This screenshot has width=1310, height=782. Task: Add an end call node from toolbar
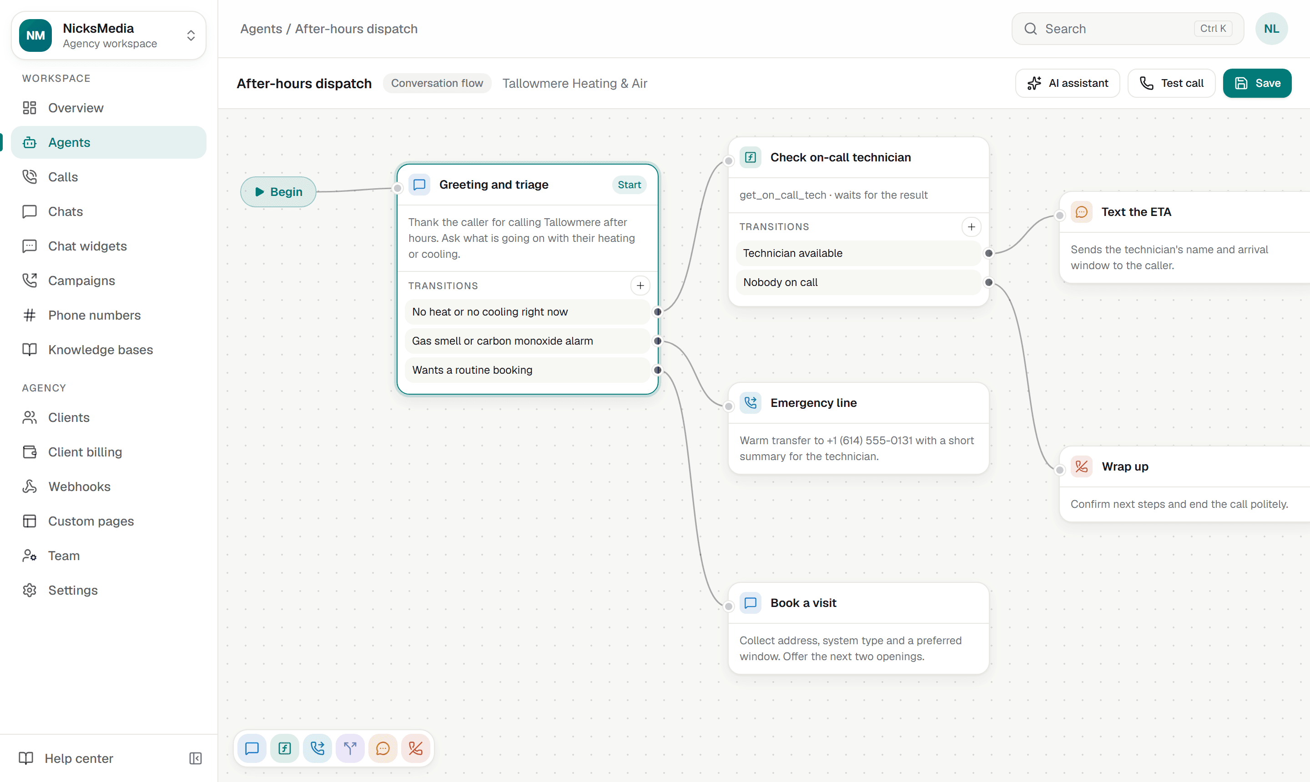click(415, 748)
